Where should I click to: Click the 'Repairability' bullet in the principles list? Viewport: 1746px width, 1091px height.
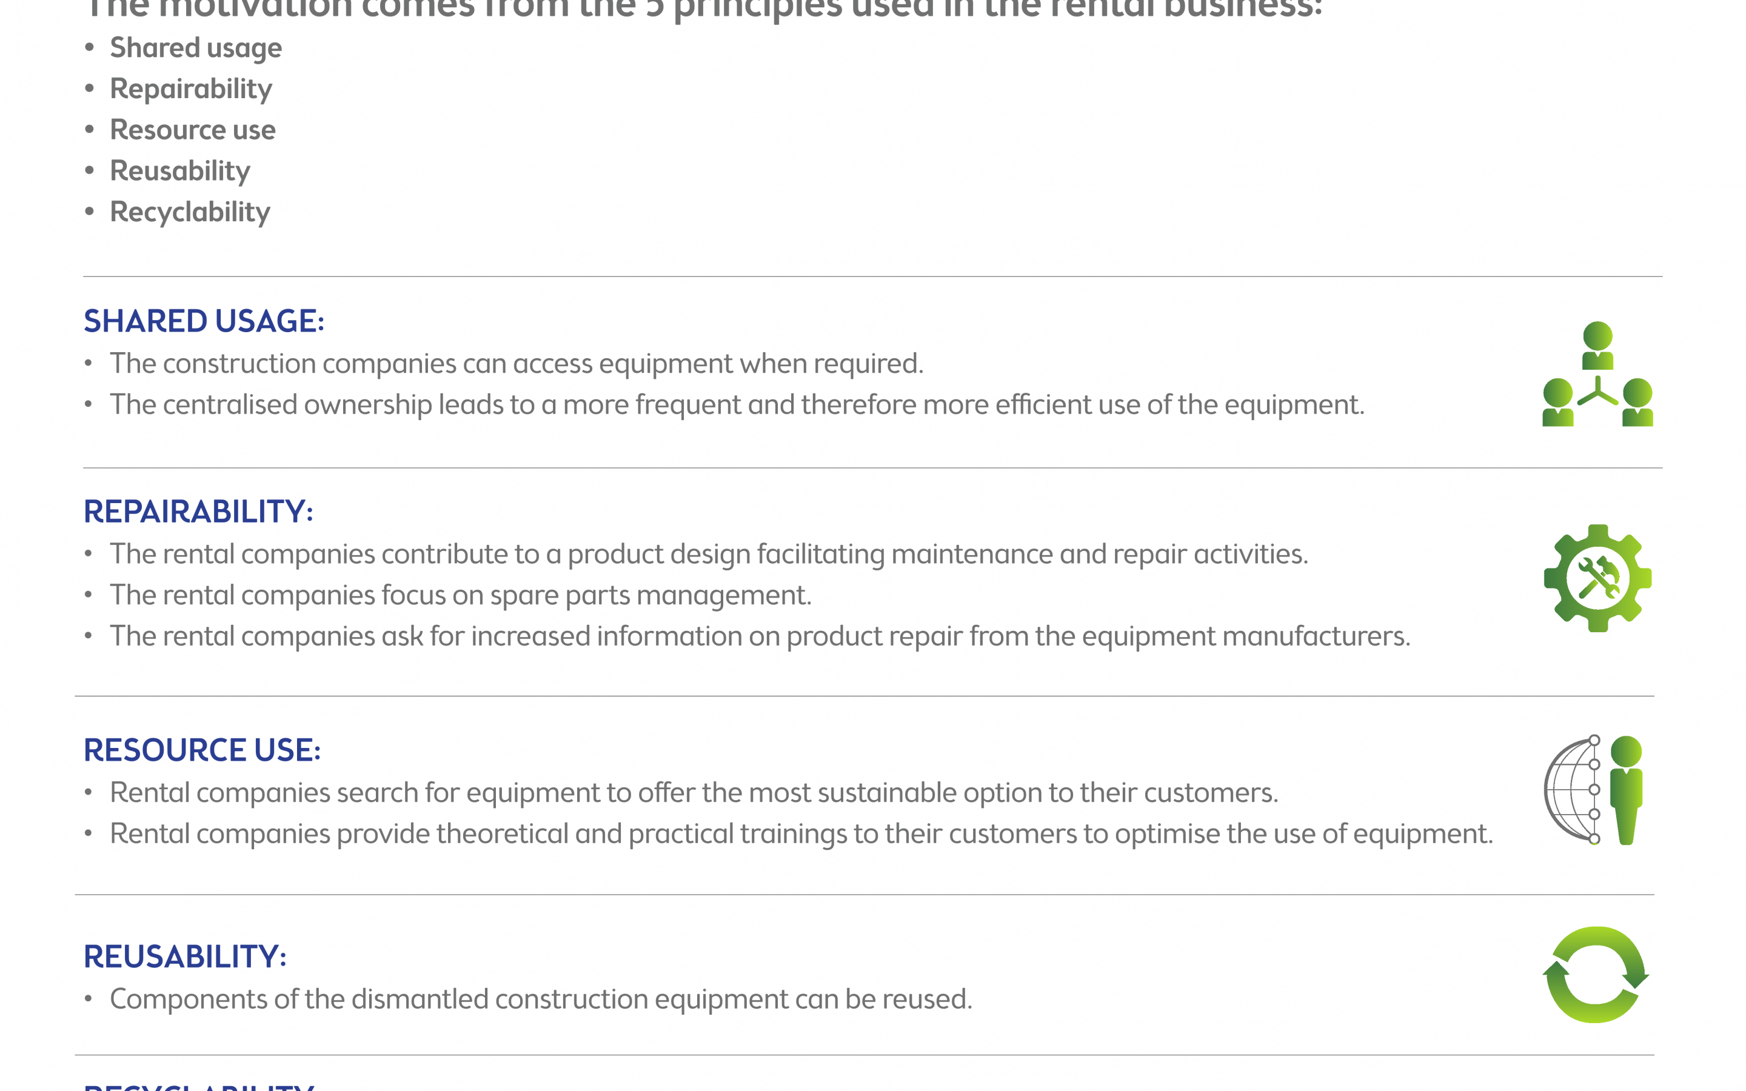190,90
